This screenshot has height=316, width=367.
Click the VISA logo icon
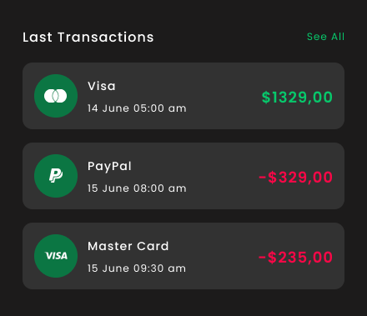pyautogui.click(x=56, y=256)
